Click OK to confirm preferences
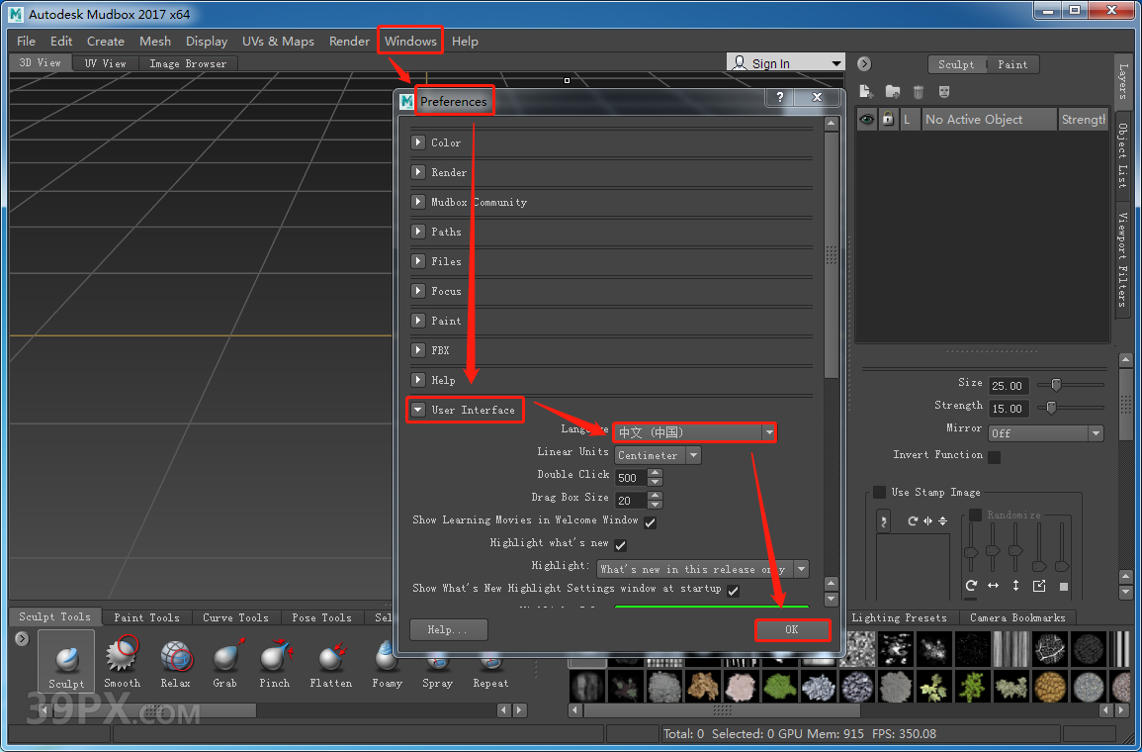This screenshot has width=1142, height=752. 792,629
